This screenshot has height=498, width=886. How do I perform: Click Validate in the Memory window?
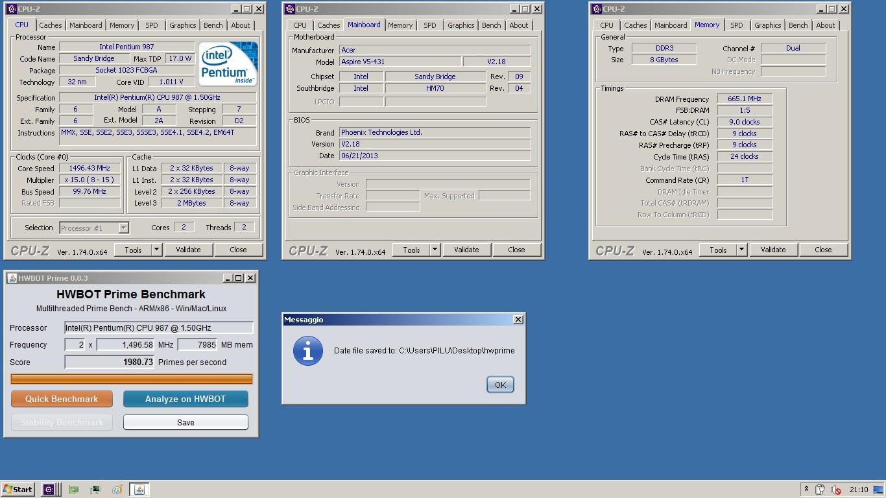coord(773,250)
